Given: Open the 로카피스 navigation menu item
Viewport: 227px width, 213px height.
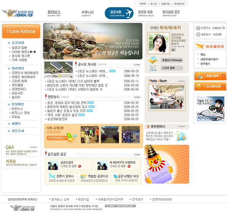Looking at the screenshot, I should pos(54,13).
